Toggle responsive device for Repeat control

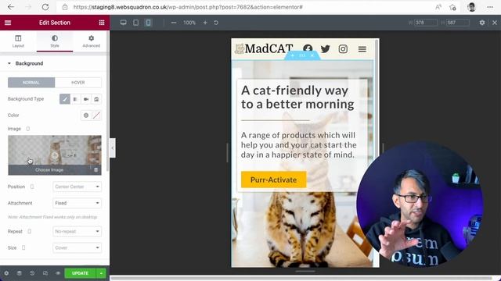pos(30,231)
